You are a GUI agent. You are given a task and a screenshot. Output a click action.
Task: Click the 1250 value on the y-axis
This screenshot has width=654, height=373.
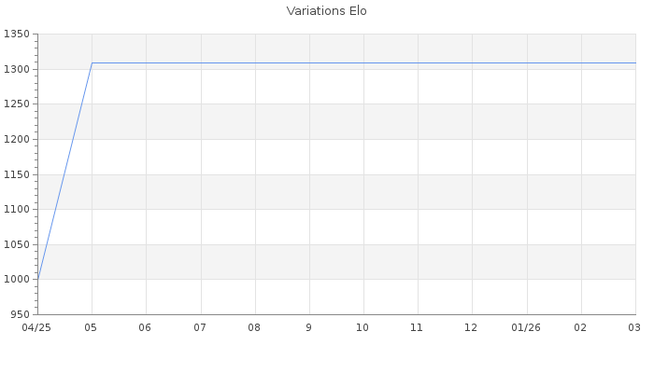point(17,104)
